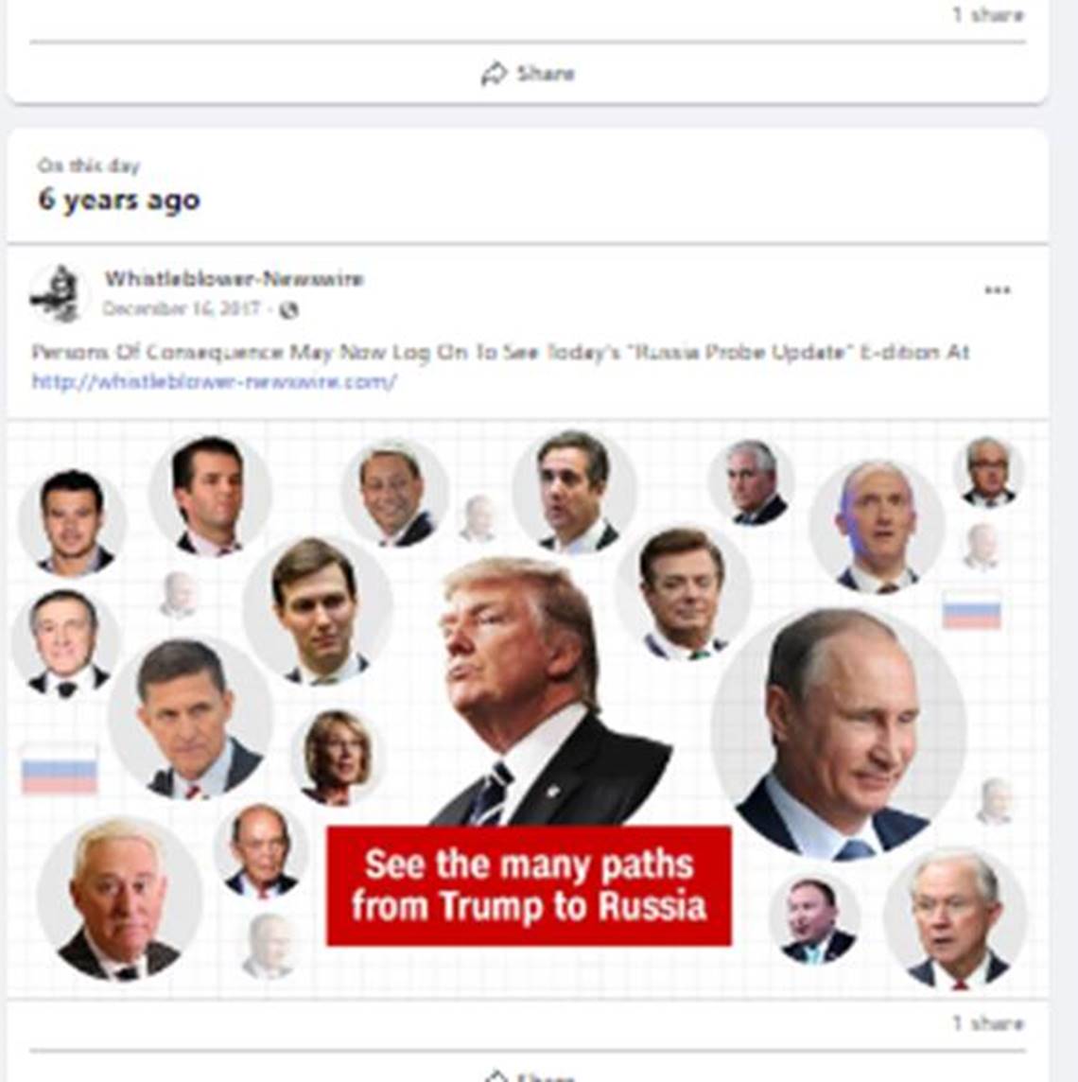Visit the whistleblower-newswire.com link

point(215,381)
